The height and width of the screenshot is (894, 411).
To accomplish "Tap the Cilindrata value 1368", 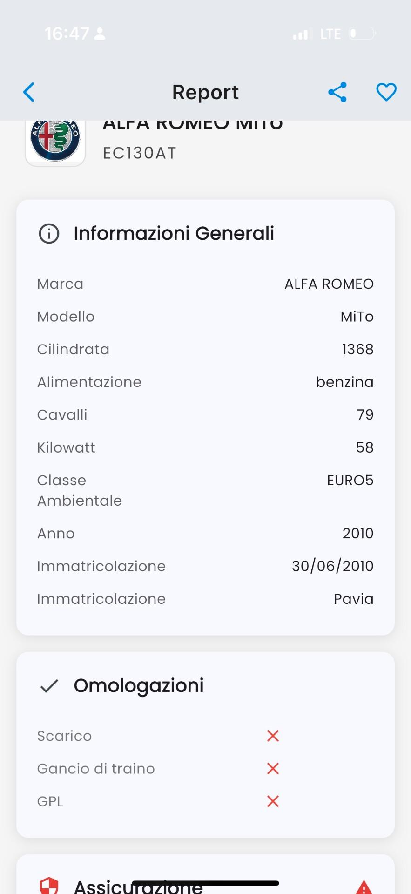I will 357,349.
